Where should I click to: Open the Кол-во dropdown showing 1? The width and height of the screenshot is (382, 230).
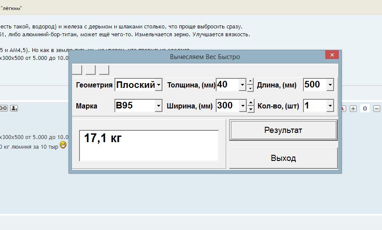pyautogui.click(x=330, y=106)
